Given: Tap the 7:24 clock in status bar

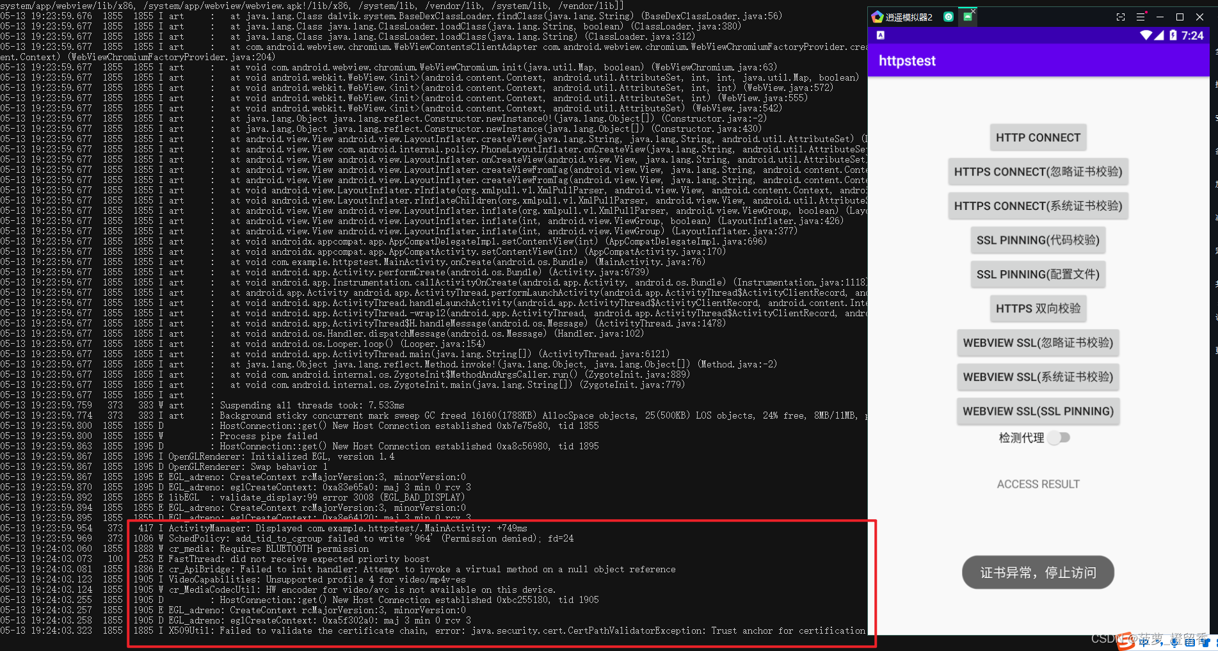Looking at the screenshot, I should pos(1192,36).
